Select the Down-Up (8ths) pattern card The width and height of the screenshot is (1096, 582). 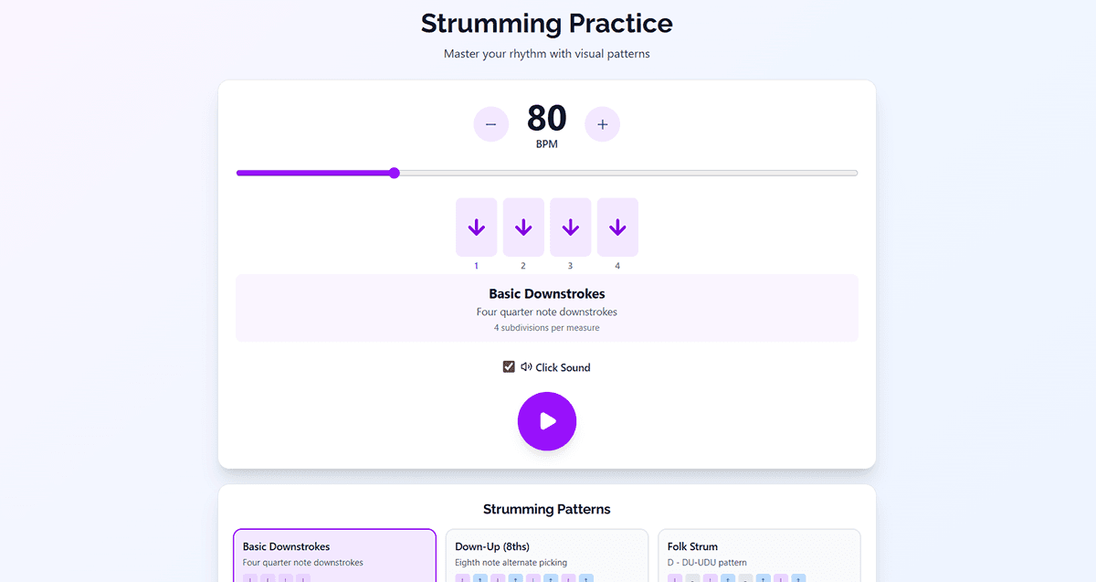(547, 555)
